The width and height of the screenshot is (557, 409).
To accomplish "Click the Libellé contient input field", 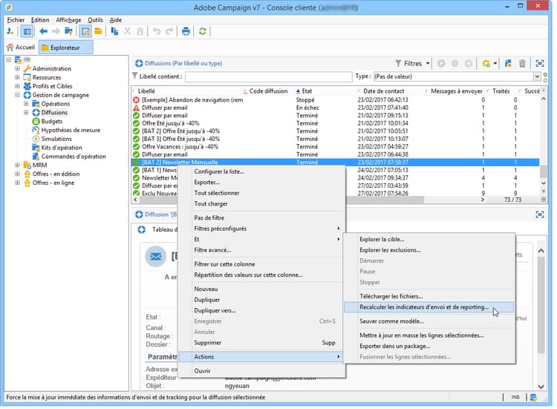I will point(268,76).
